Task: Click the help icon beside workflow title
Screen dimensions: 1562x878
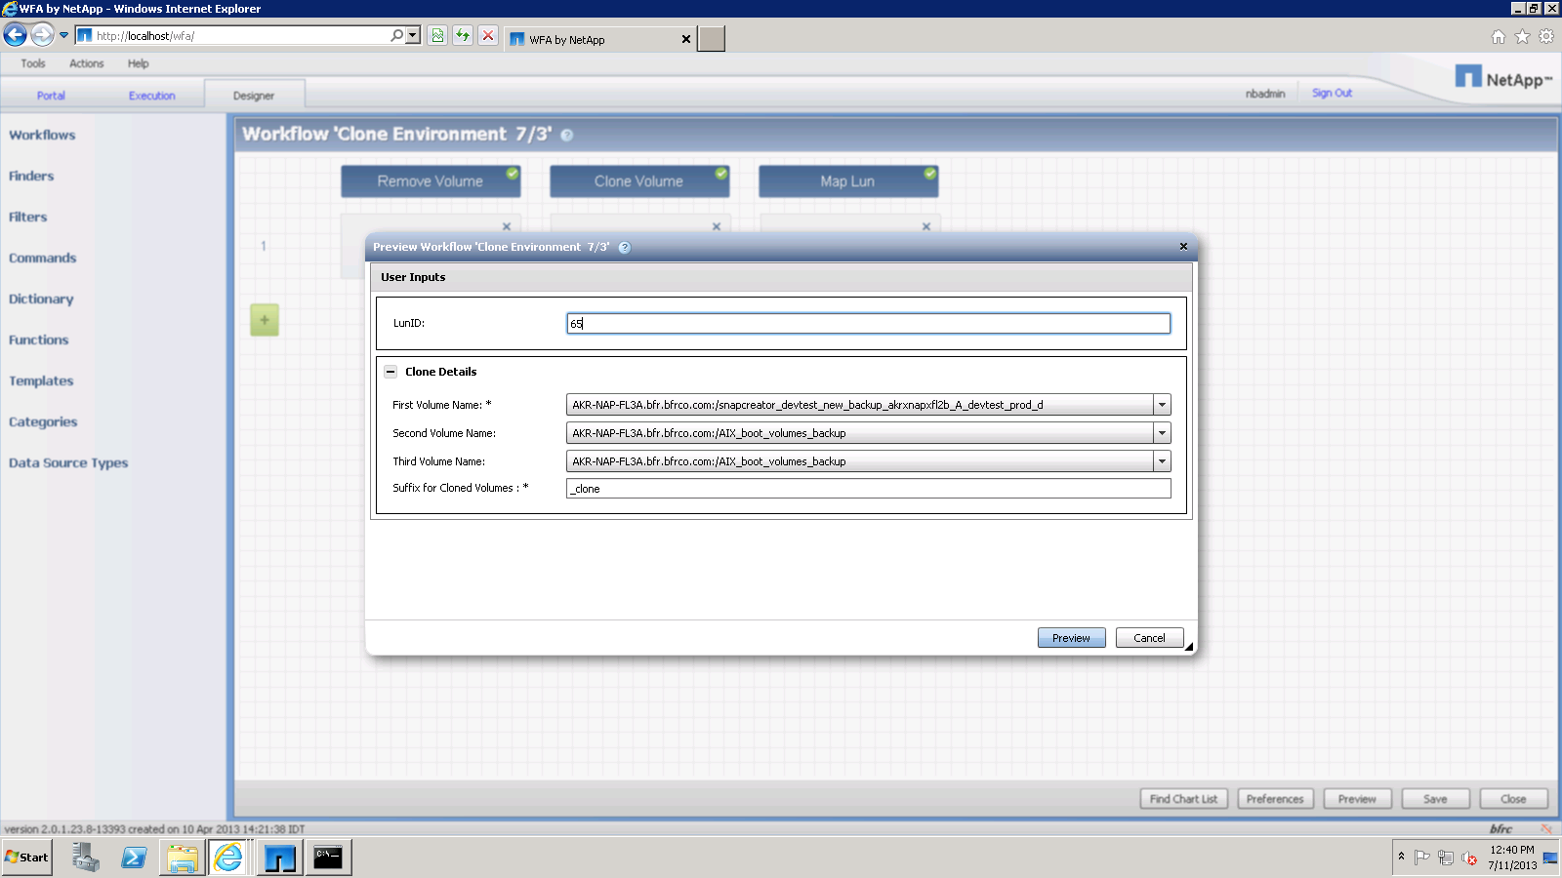Action: click(x=567, y=136)
